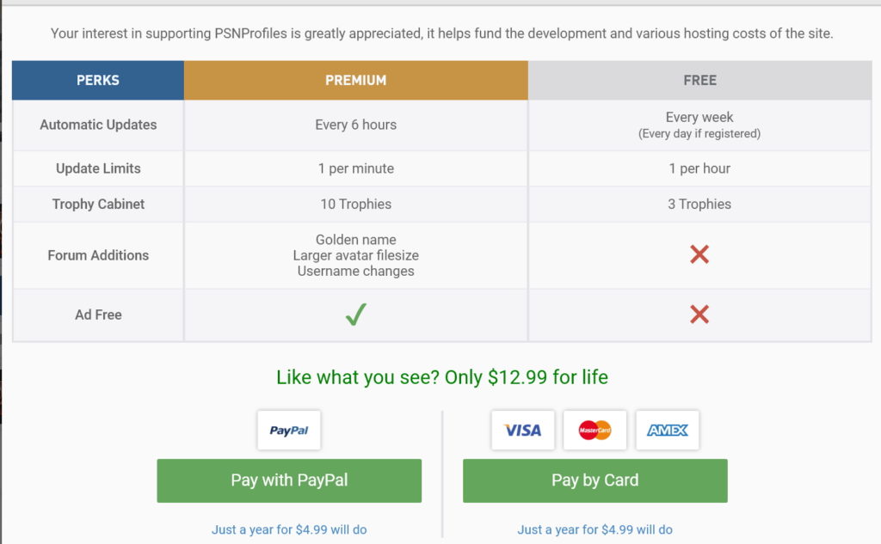Pay with PayPal button
Viewport: 881px width, 544px height.
point(289,480)
